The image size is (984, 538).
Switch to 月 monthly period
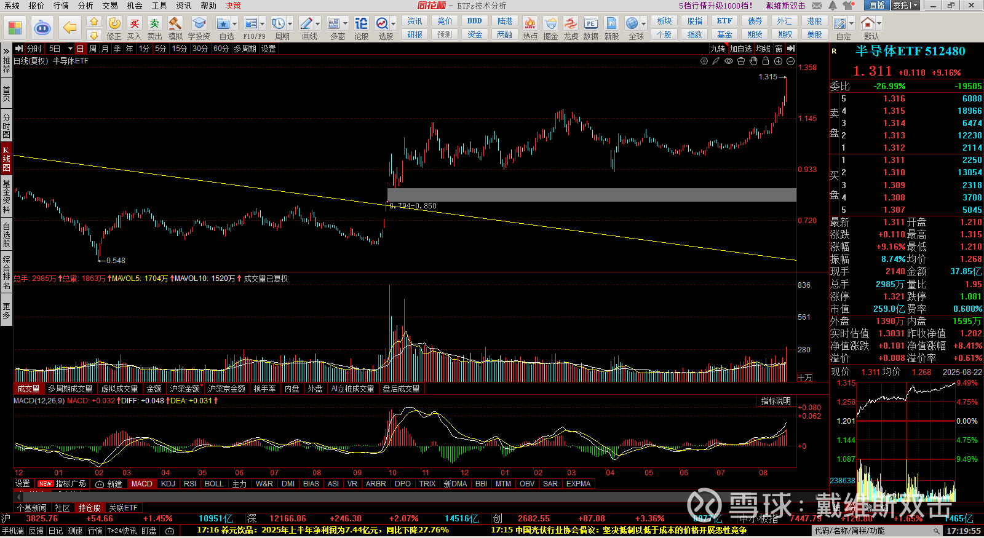point(105,49)
